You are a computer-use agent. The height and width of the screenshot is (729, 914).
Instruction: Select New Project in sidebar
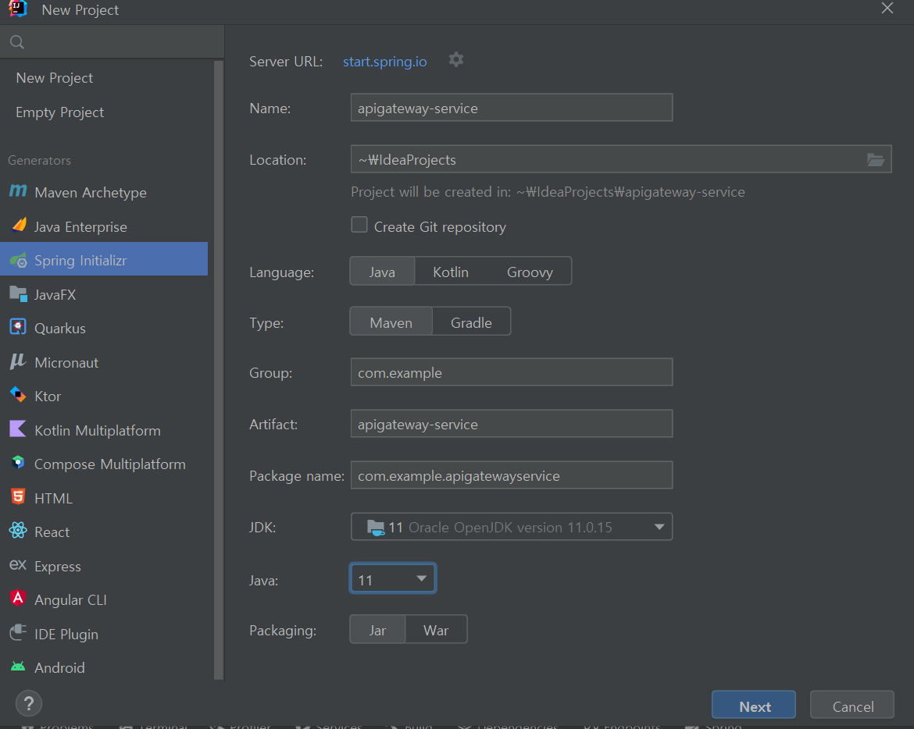54,78
